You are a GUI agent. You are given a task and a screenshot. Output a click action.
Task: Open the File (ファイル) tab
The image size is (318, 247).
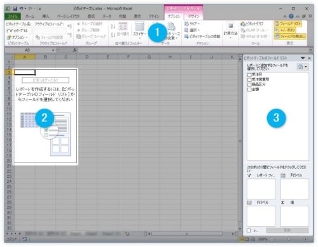[x=13, y=17]
